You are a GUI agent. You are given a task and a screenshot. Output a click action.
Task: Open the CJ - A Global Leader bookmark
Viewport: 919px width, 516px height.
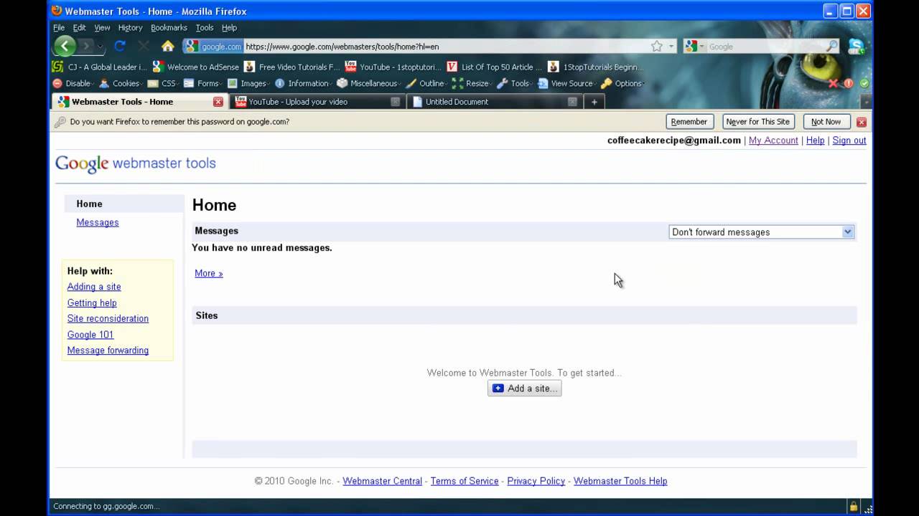[x=100, y=67]
